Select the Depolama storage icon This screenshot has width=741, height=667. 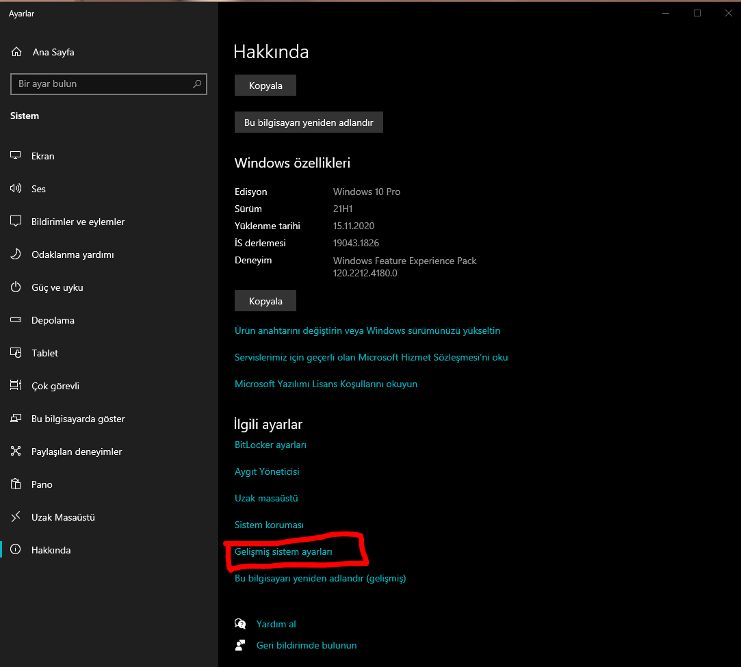point(16,320)
